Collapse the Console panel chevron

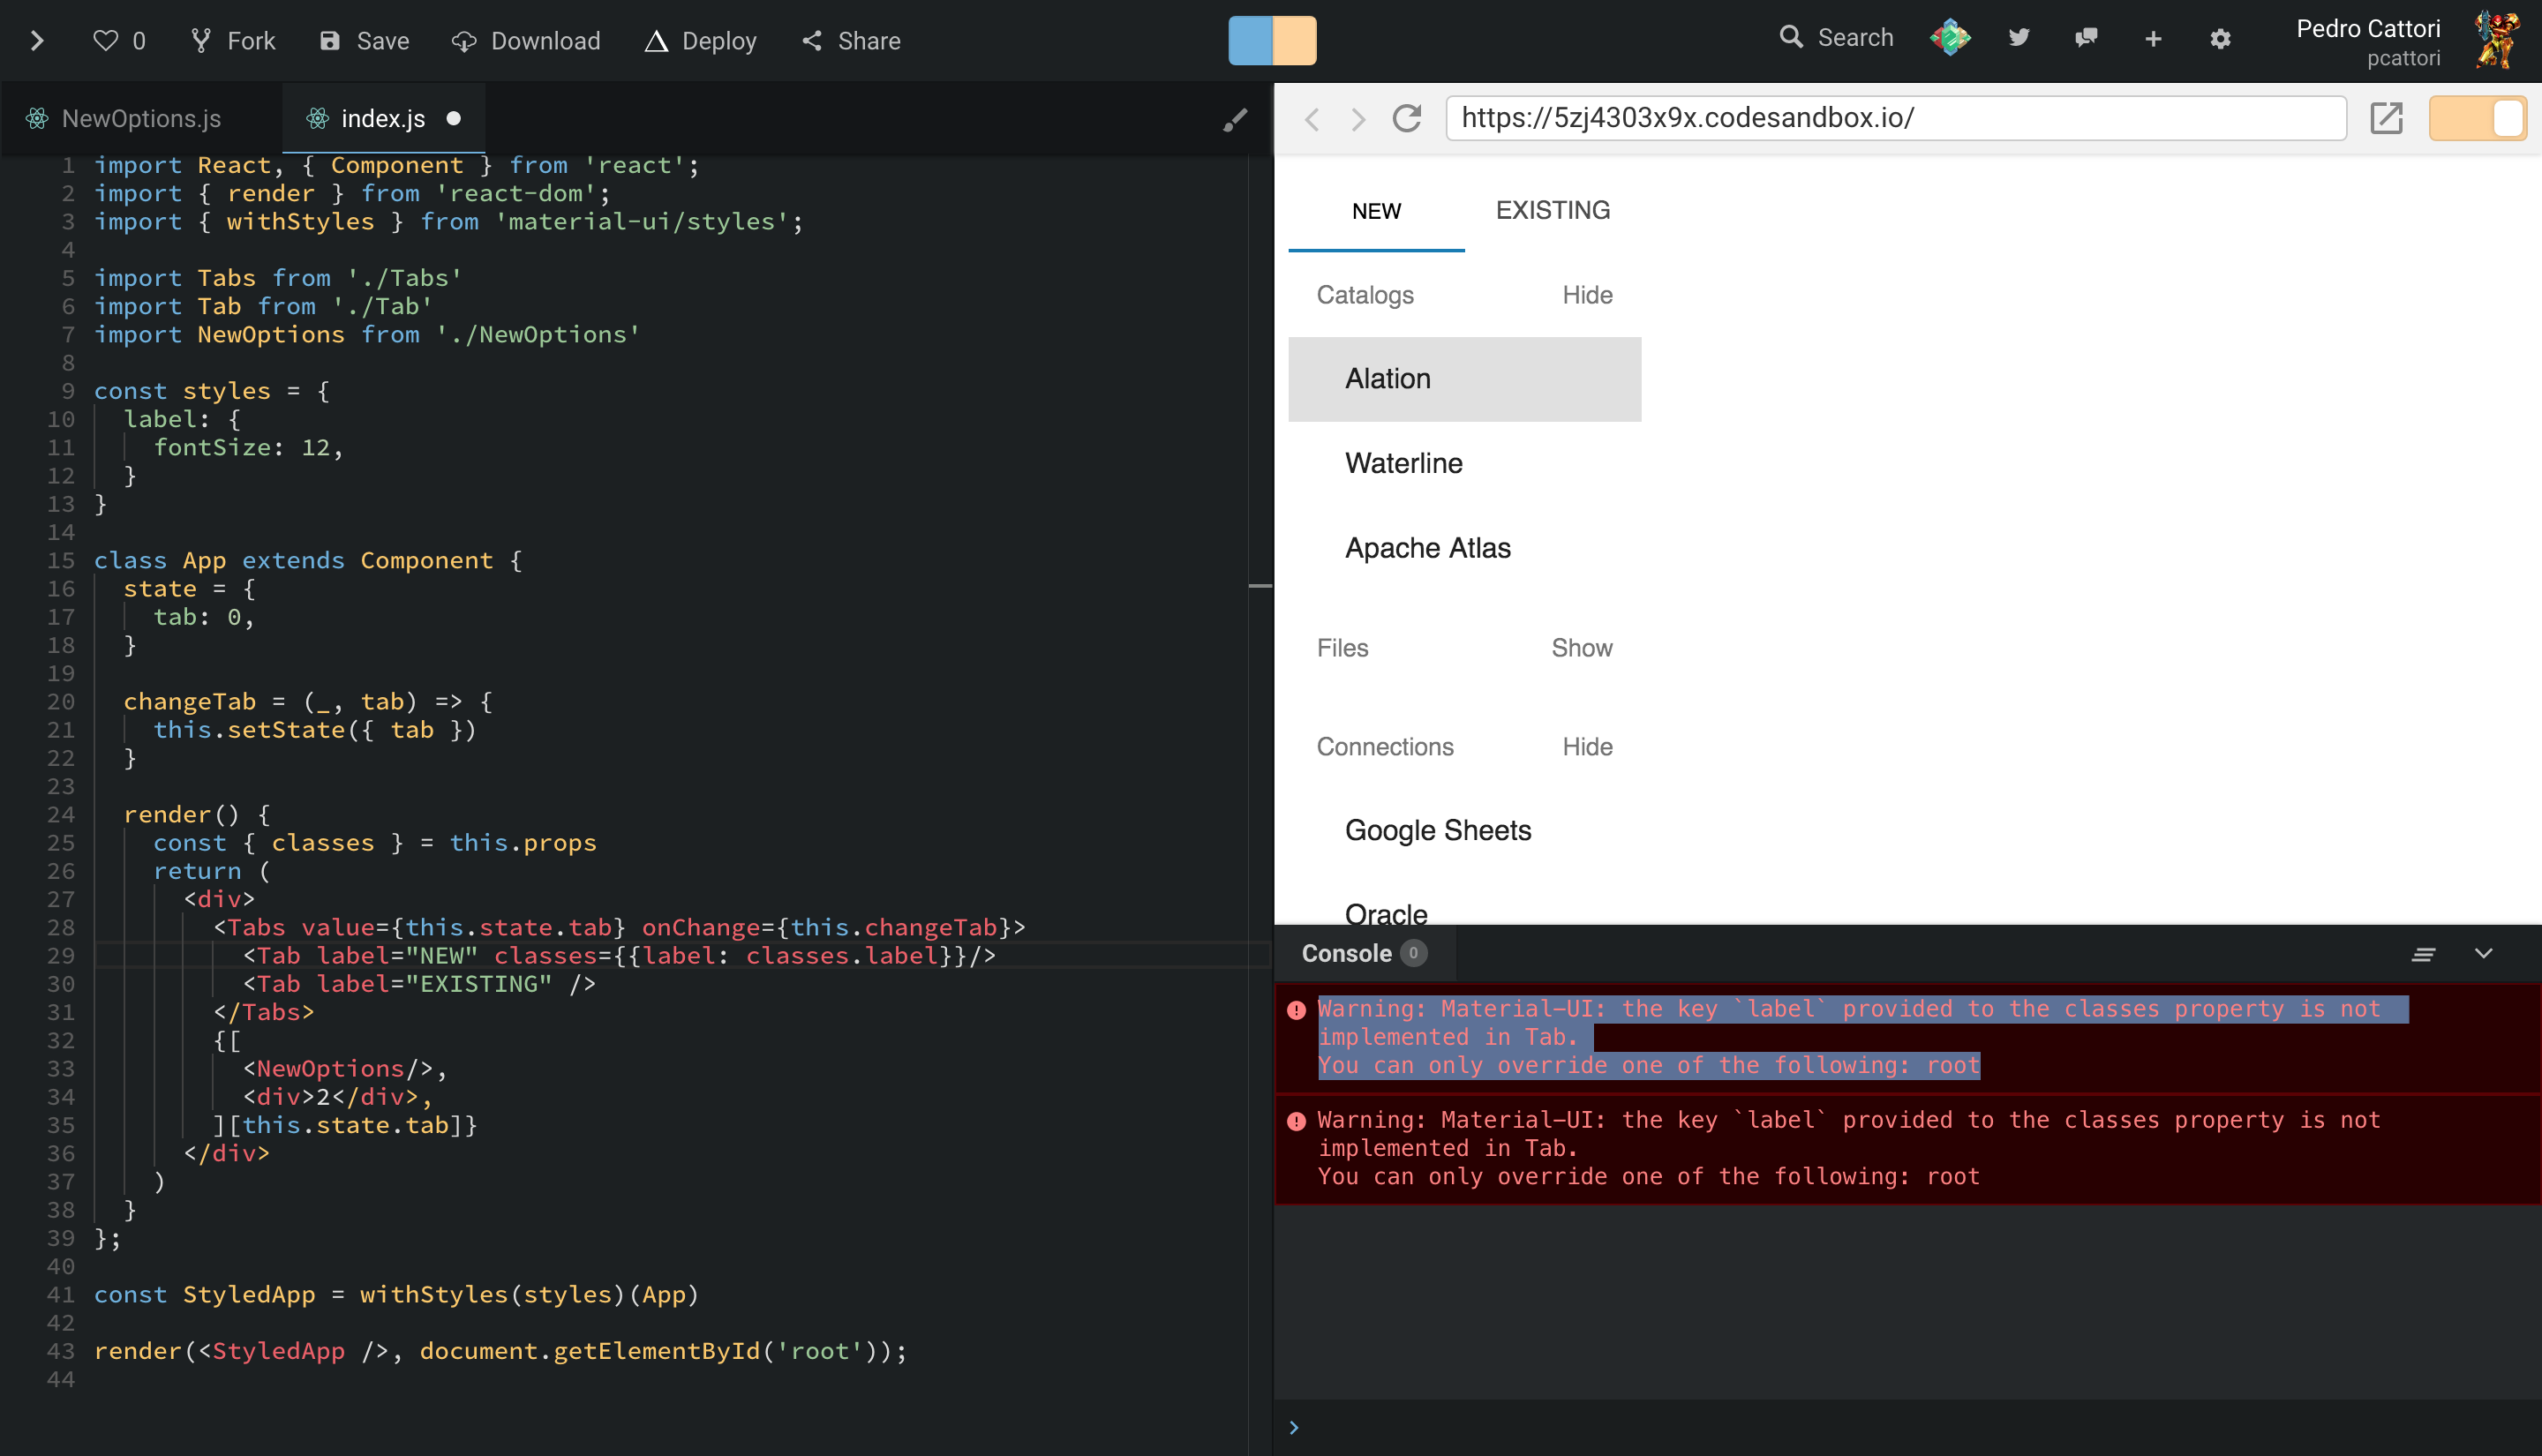pos(2484,953)
